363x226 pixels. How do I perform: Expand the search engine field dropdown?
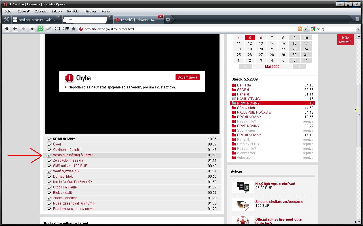point(358,29)
